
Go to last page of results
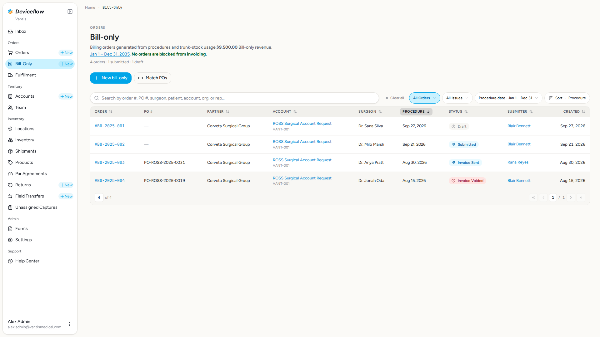click(581, 198)
